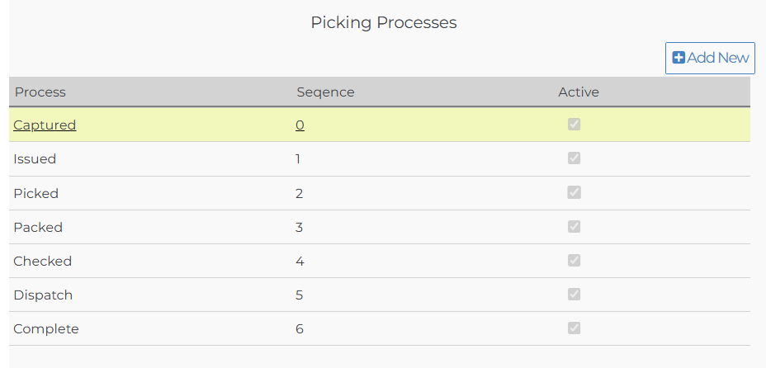Select the Complete process row
Image resolution: width=766 pixels, height=368 pixels.
[46, 329]
